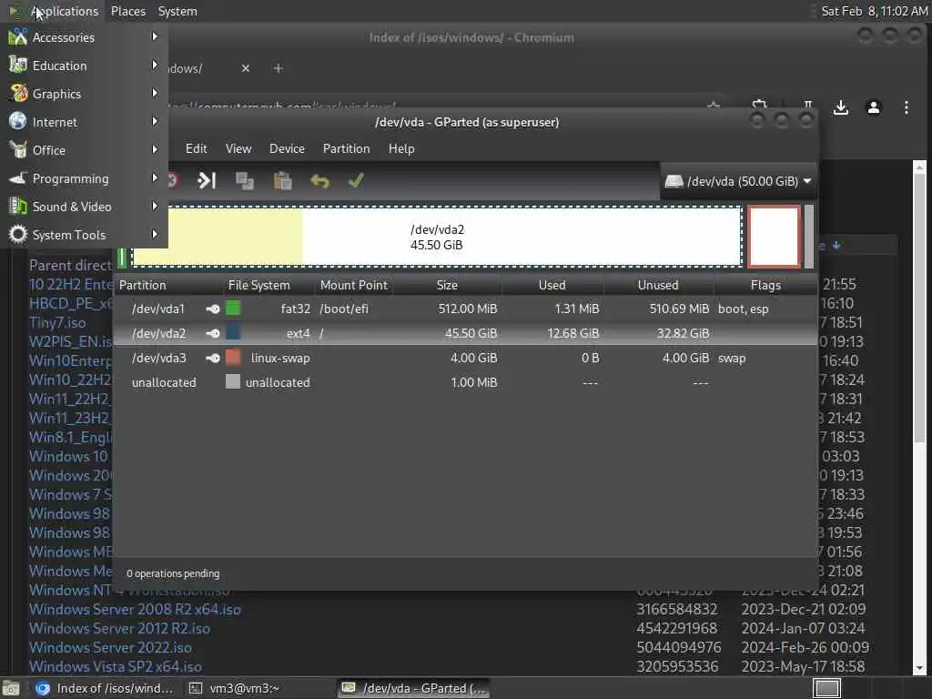Open Tiny7.iso link in Chromium
932x699 pixels.
[57, 323]
